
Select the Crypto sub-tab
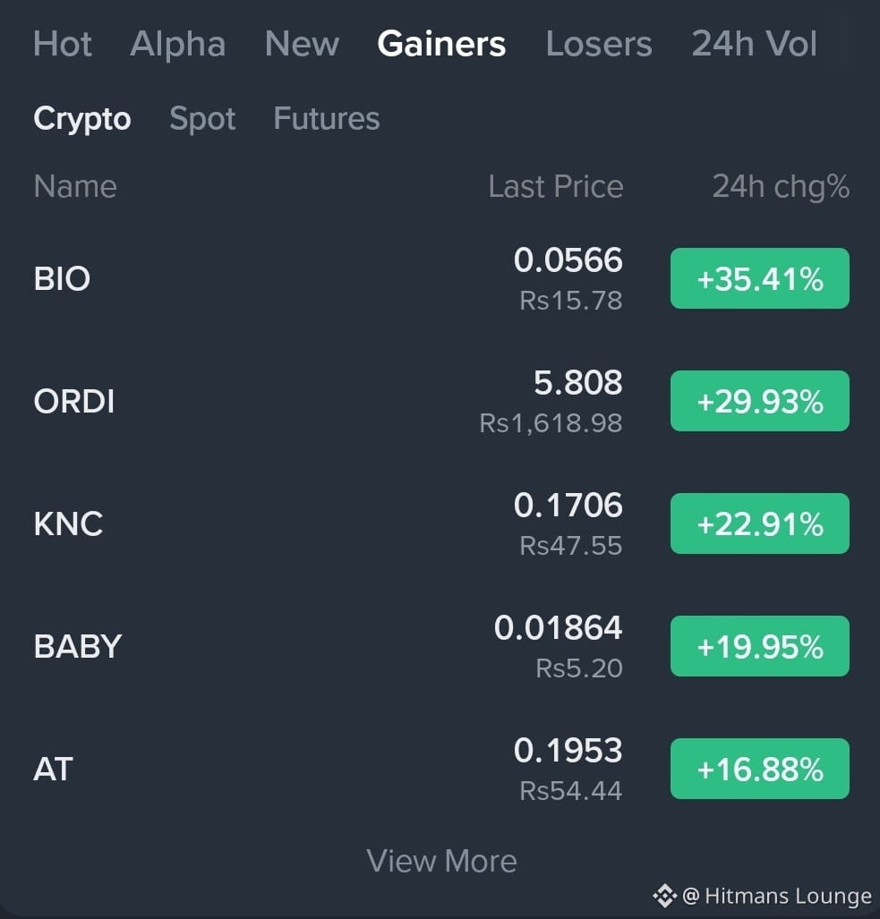tap(82, 119)
